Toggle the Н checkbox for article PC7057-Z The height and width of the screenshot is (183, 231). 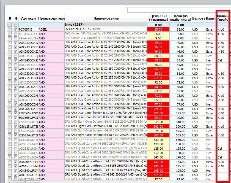[15, 29]
